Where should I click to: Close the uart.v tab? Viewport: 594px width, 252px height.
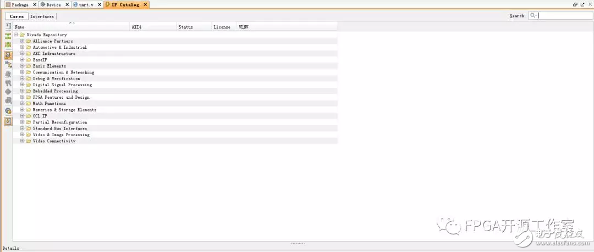click(x=99, y=4)
